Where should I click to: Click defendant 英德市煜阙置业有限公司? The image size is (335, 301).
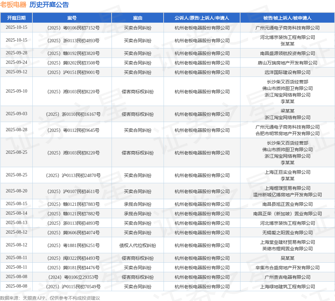pyautogui.click(x=287, y=249)
